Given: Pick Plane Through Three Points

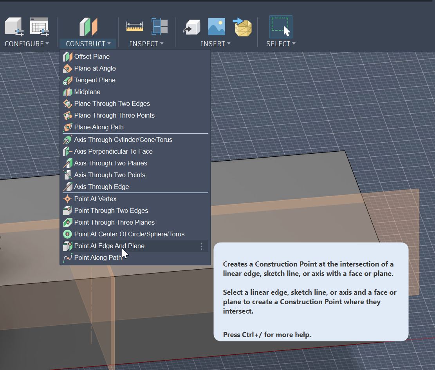Looking at the screenshot, I should (135, 115).
